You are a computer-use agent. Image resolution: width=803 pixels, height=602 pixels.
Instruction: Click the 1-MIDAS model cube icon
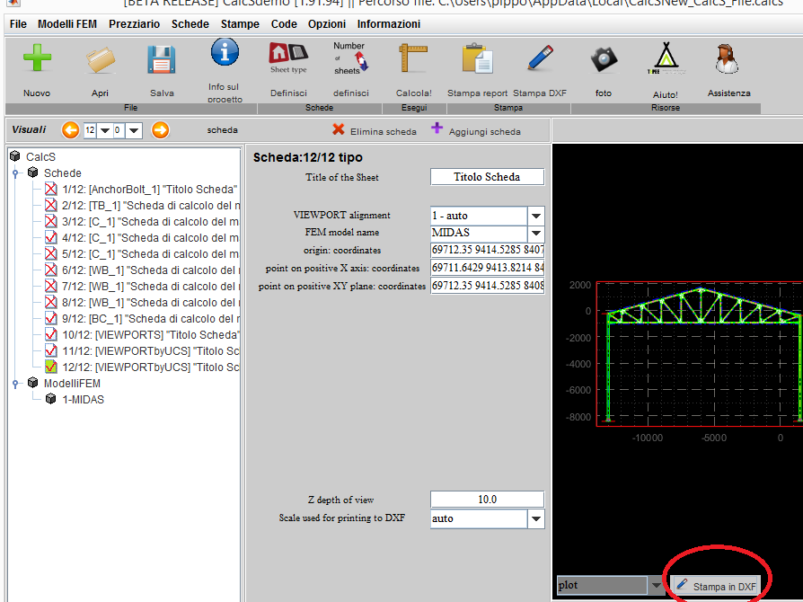click(50, 399)
